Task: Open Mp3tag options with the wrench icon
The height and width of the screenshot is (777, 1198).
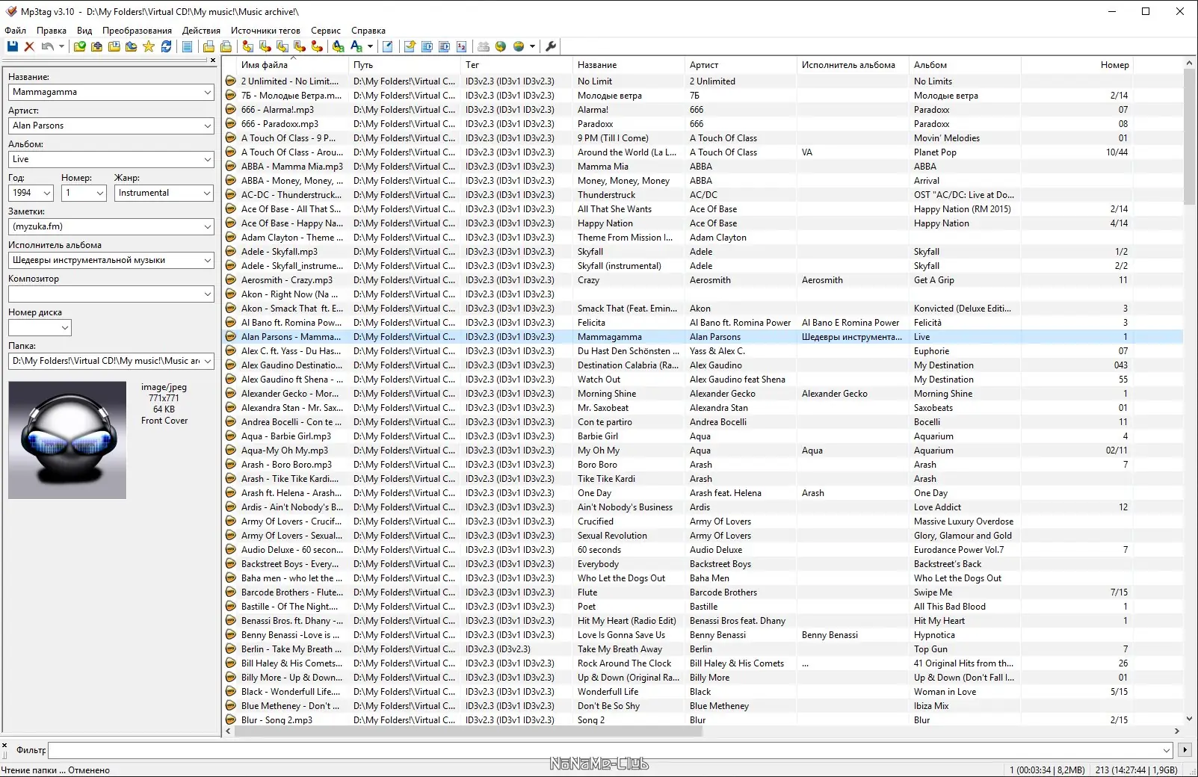Action: [551, 46]
